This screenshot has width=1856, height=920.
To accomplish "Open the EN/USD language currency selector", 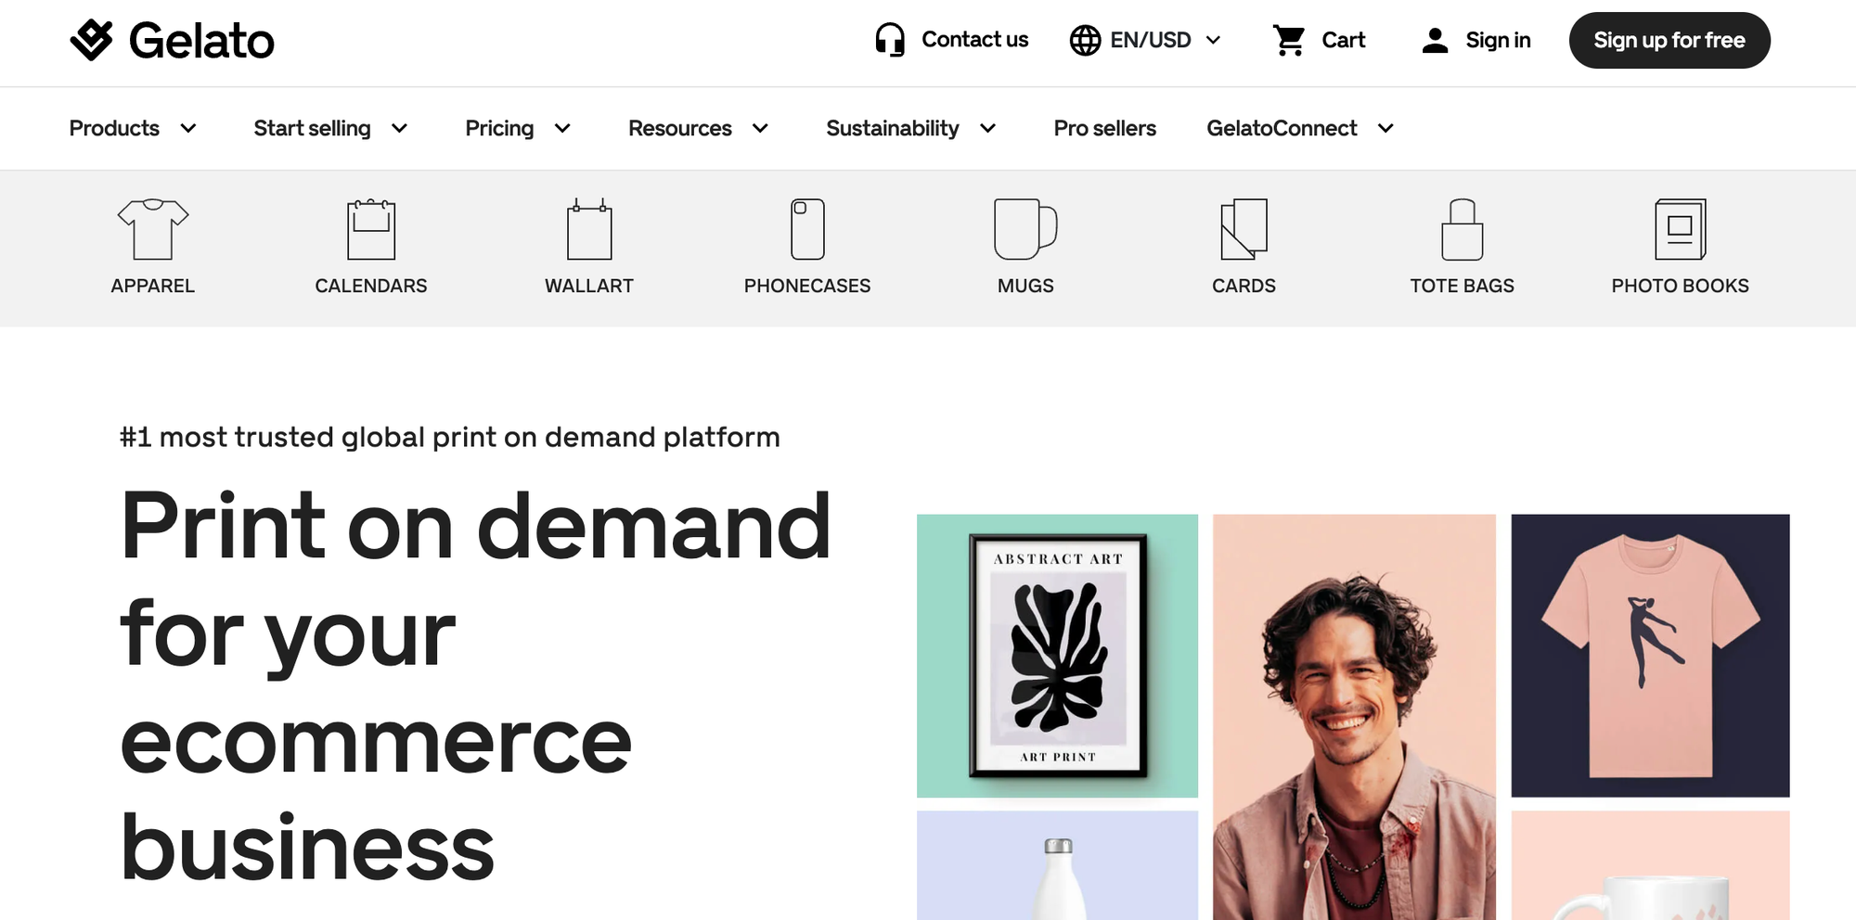I will (x=1145, y=40).
